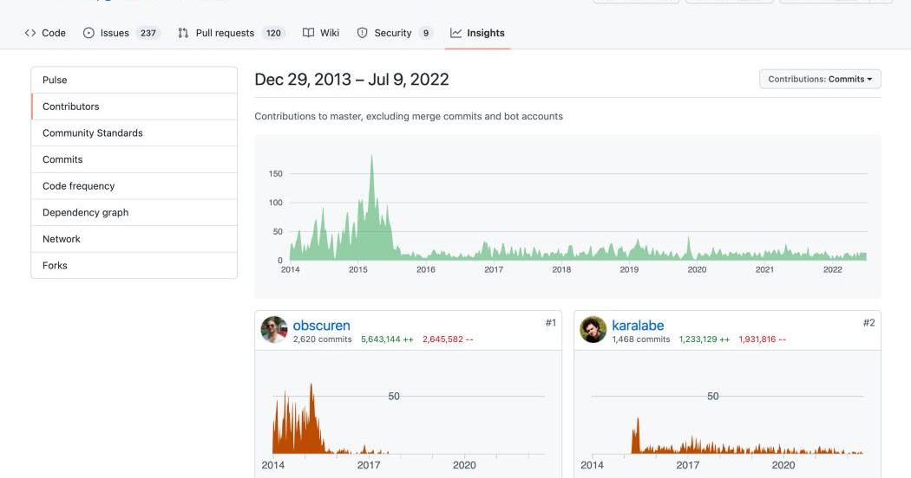The width and height of the screenshot is (911, 478).
Task: Open Commits in Insights sidebar
Action: click(x=134, y=159)
